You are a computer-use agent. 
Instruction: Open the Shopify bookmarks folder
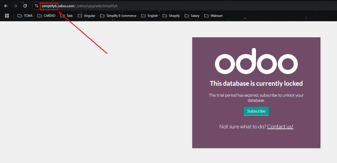click(x=171, y=16)
